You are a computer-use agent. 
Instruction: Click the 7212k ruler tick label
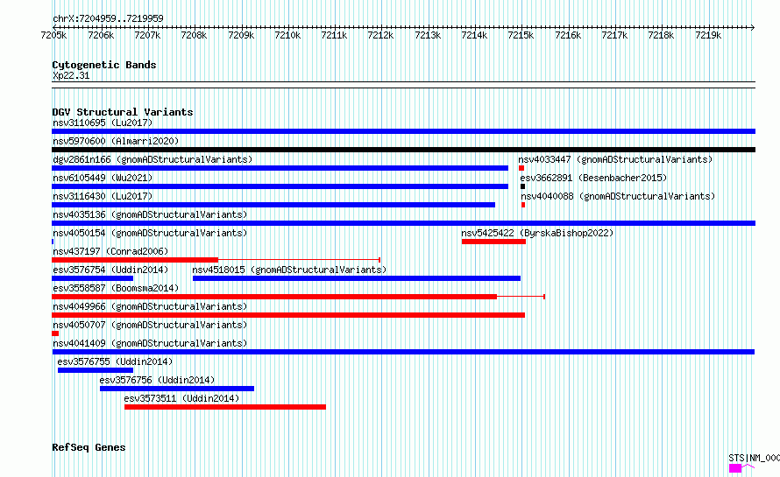pos(380,35)
